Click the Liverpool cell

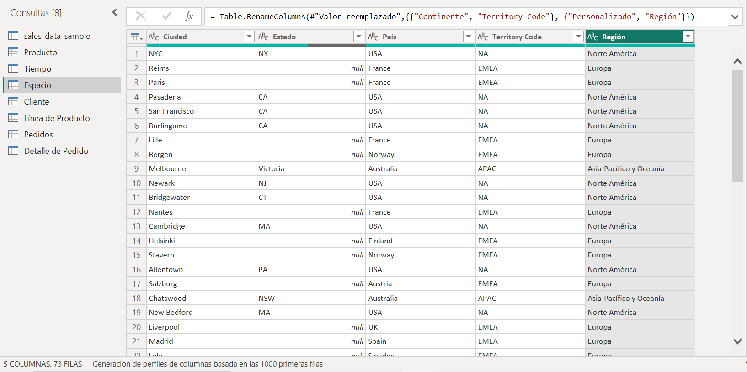[201, 327]
